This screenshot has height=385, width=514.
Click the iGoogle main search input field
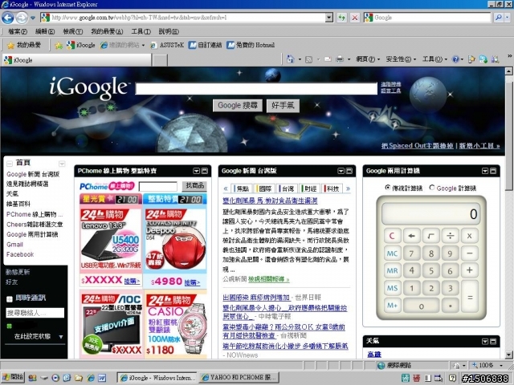[x=256, y=89]
